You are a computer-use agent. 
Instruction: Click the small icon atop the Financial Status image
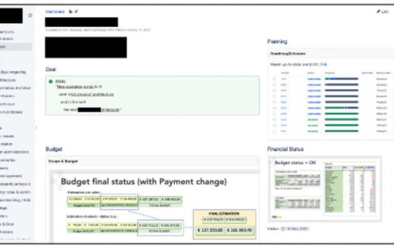pyautogui.click(x=271, y=162)
